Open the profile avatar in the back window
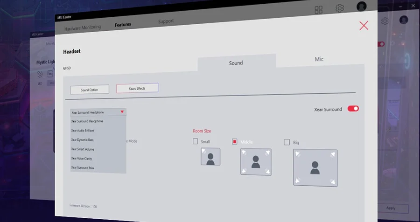The image size is (420, 222). click(404, 20)
